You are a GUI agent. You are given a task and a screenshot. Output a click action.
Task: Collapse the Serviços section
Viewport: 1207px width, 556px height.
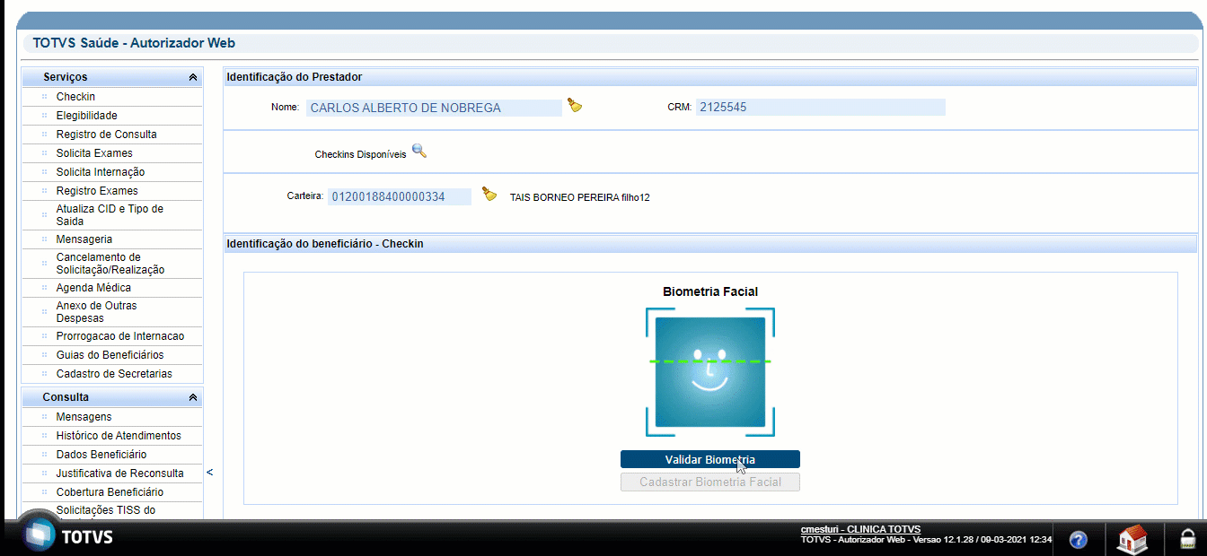(193, 78)
